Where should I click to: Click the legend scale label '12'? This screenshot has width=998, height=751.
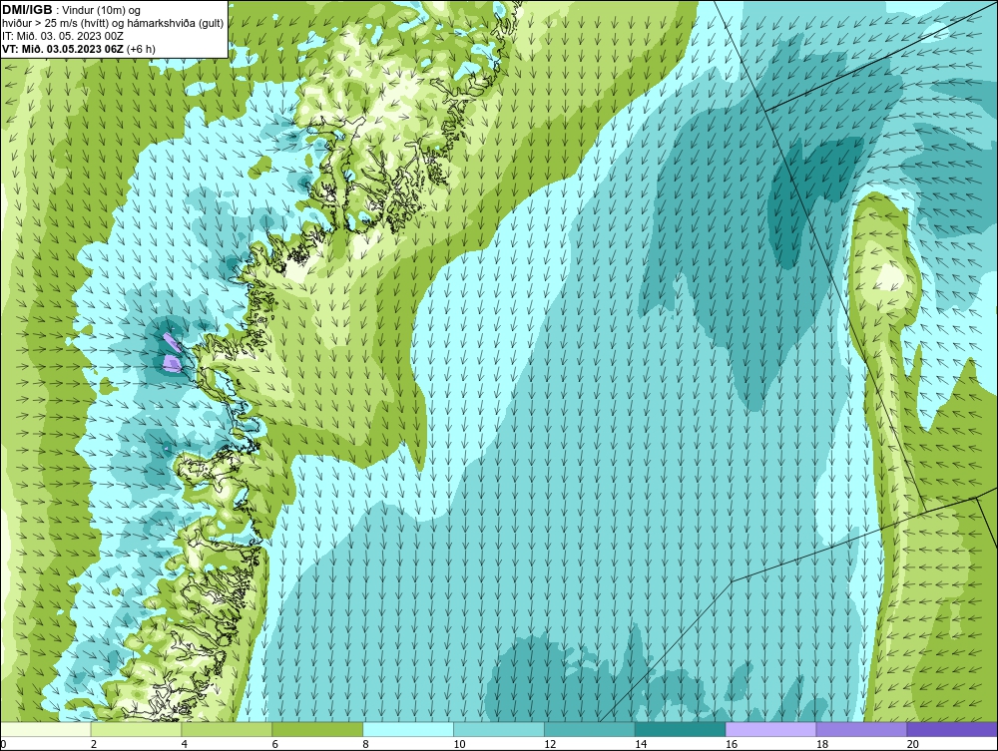pos(550,744)
